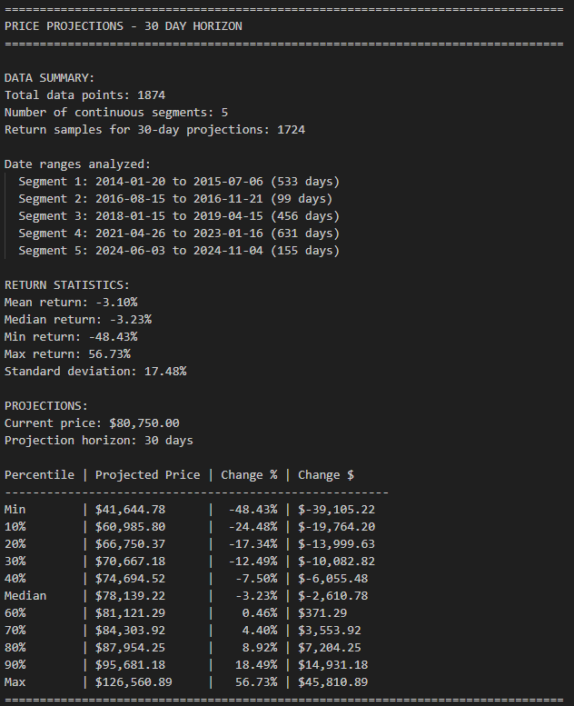Click the Segment 2 line with 99 days
The width and height of the screenshot is (574, 706).
[175, 199]
